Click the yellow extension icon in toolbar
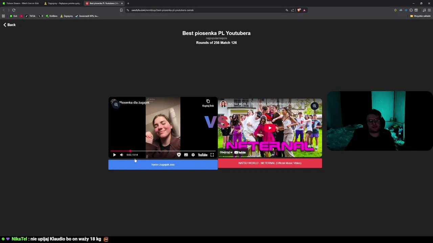The width and height of the screenshot is (433, 243). pos(395,10)
